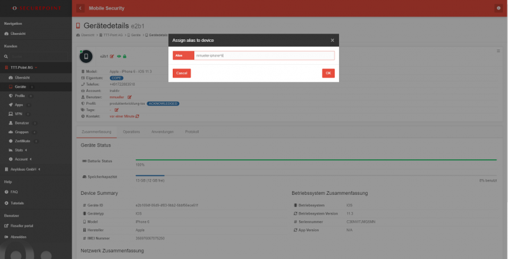Click the info icon in top-right header
This screenshot has height=259, width=508.
point(498,8)
